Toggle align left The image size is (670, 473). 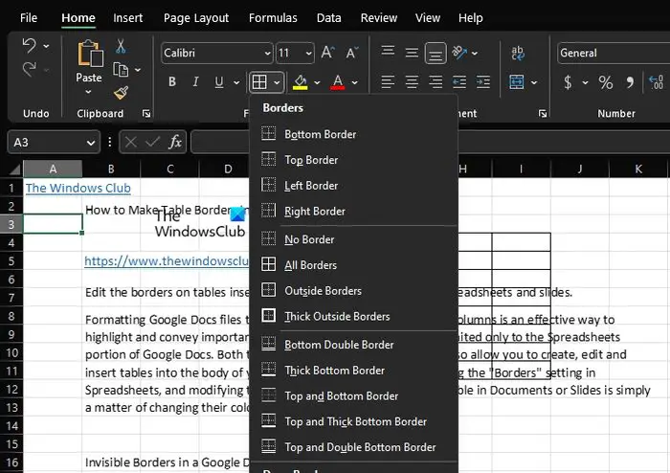tap(388, 81)
